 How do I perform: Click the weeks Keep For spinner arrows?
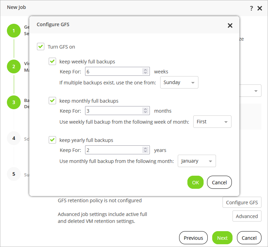(x=146, y=72)
